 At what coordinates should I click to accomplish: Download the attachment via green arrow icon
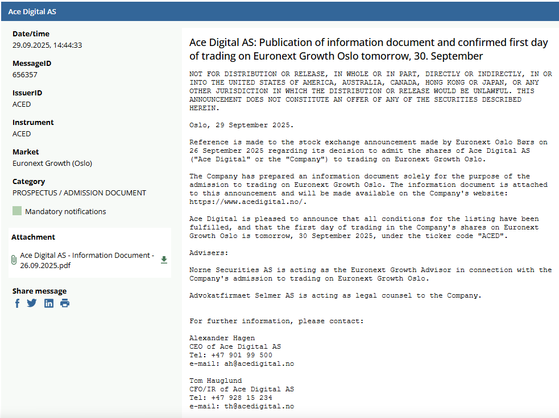tap(164, 260)
